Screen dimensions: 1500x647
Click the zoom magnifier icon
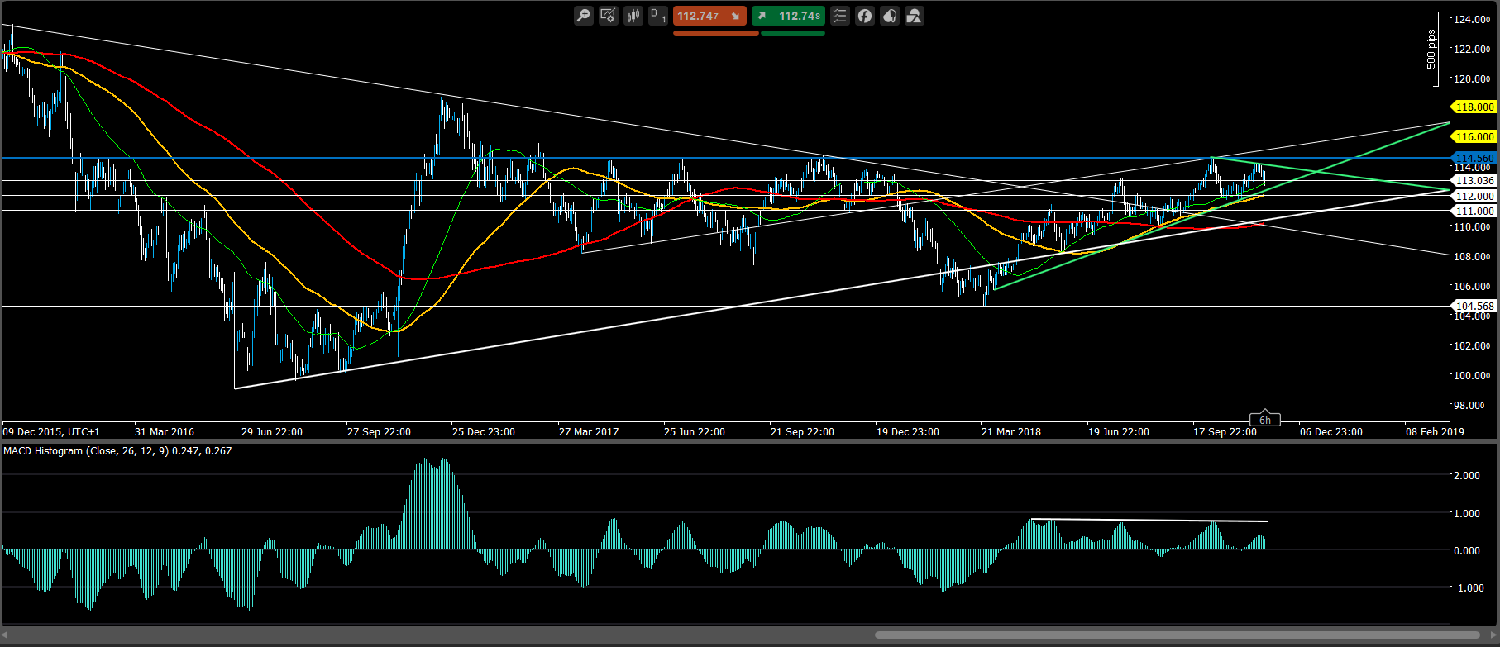[584, 16]
